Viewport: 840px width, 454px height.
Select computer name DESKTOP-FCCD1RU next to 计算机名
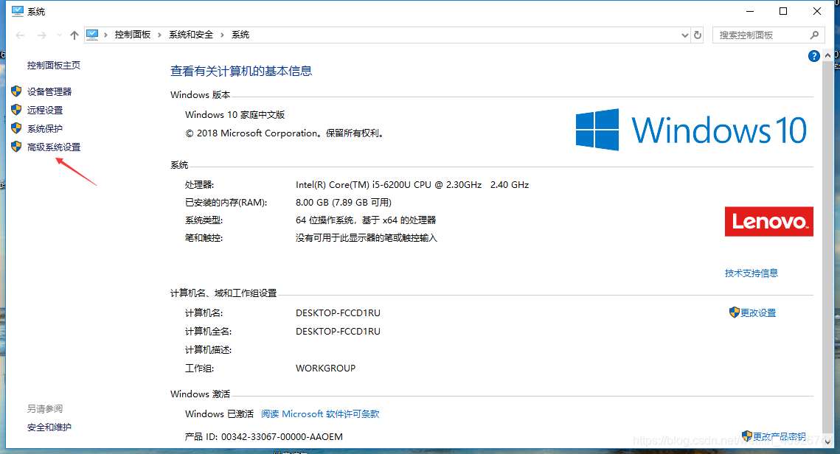pyautogui.click(x=338, y=312)
